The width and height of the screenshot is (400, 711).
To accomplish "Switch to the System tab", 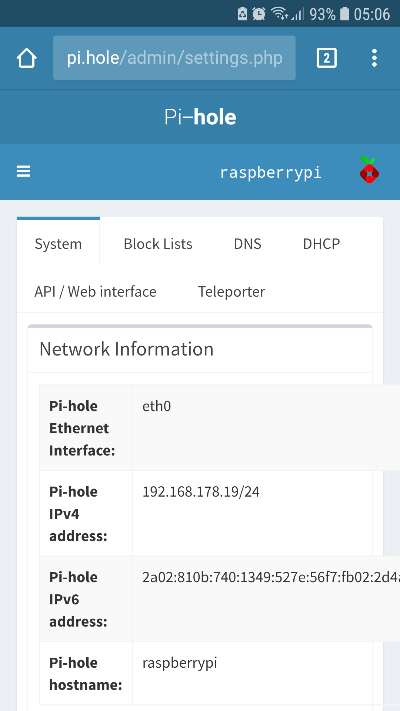I will (x=58, y=243).
